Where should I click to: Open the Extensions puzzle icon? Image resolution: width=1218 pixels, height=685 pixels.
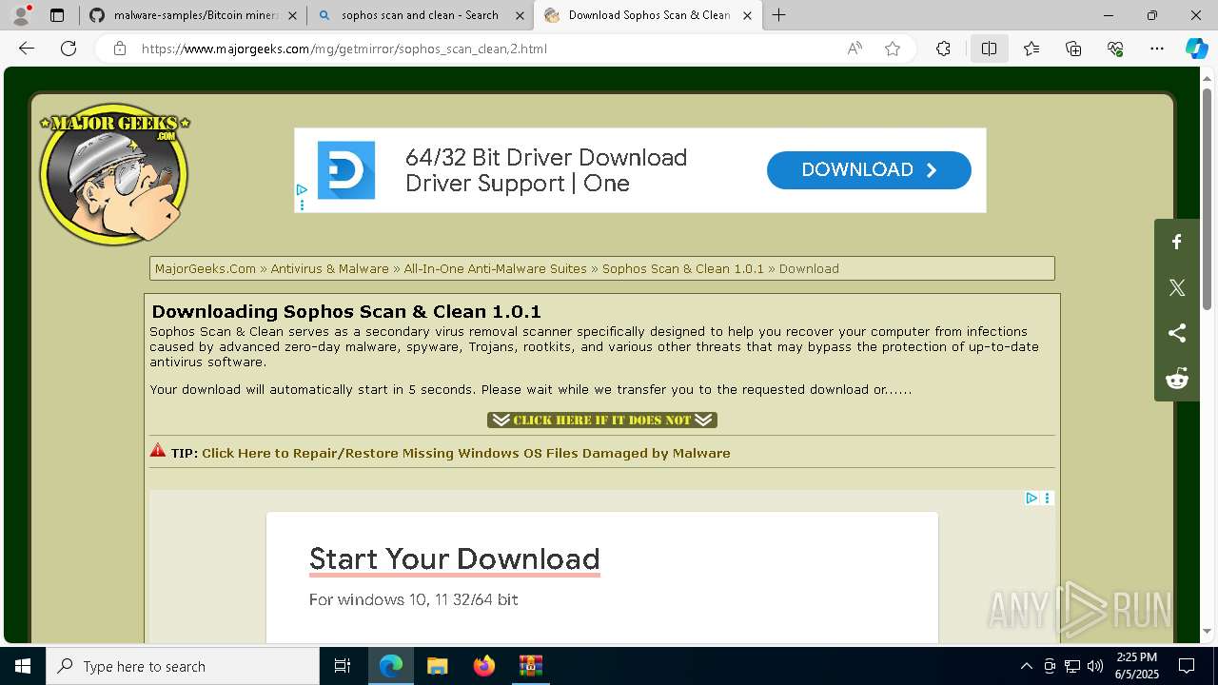[x=943, y=49]
